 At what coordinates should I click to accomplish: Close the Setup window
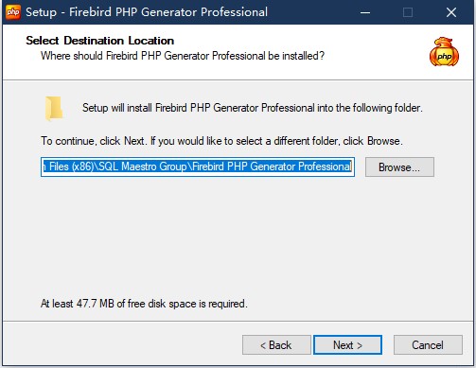451,12
